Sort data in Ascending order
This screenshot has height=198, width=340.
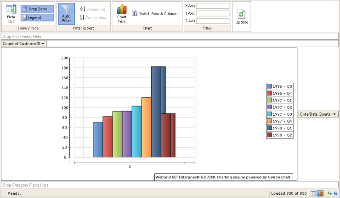[x=92, y=9]
